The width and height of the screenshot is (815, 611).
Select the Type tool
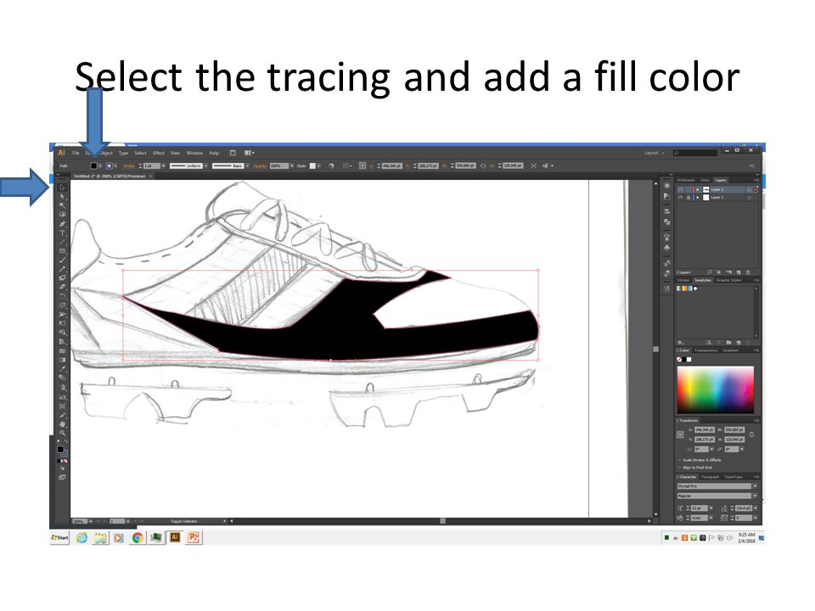pyautogui.click(x=62, y=233)
